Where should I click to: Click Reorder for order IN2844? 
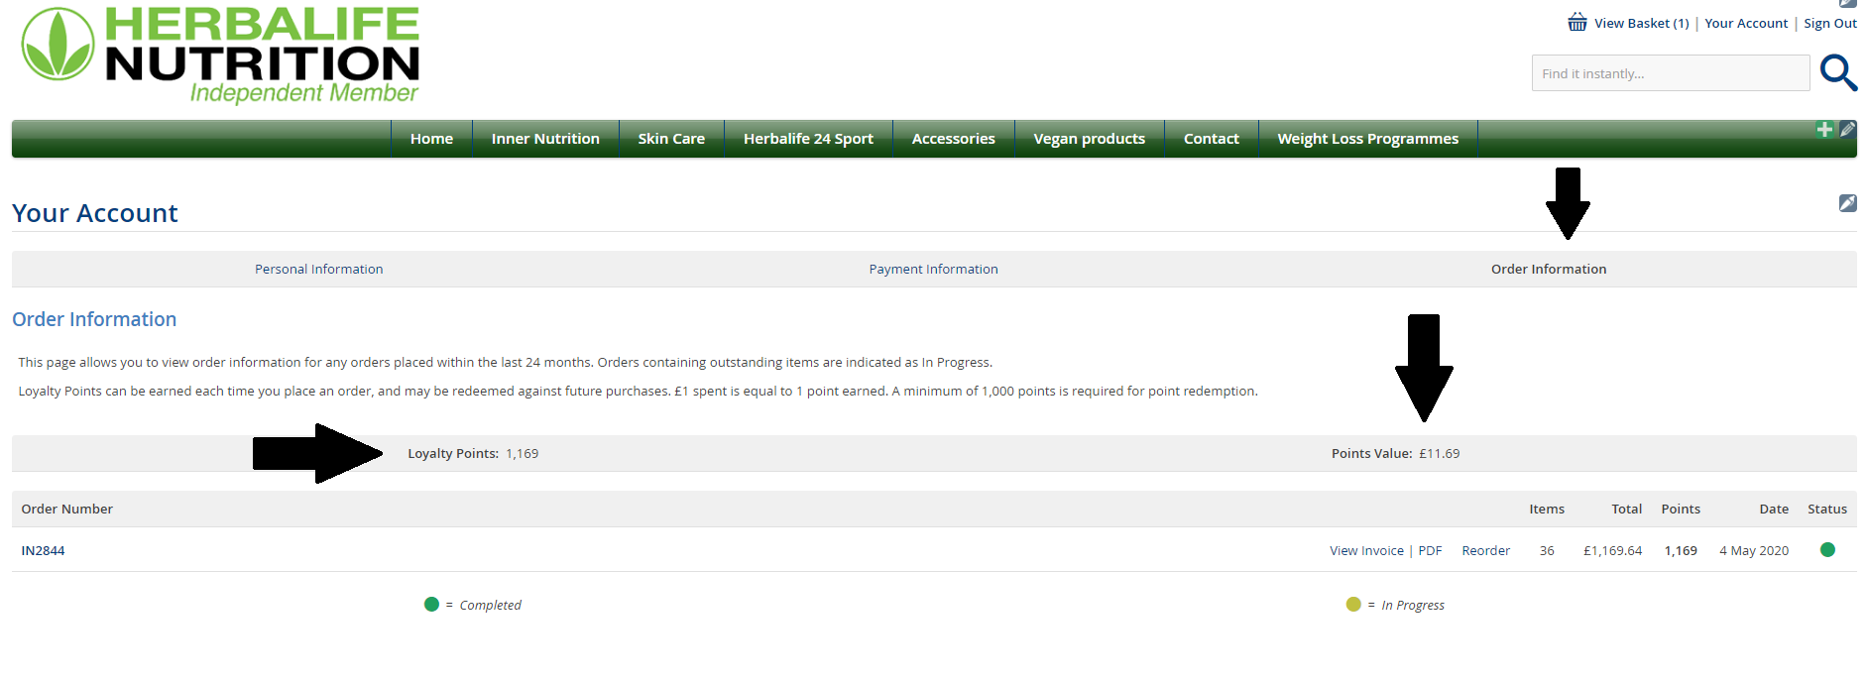pos(1485,551)
